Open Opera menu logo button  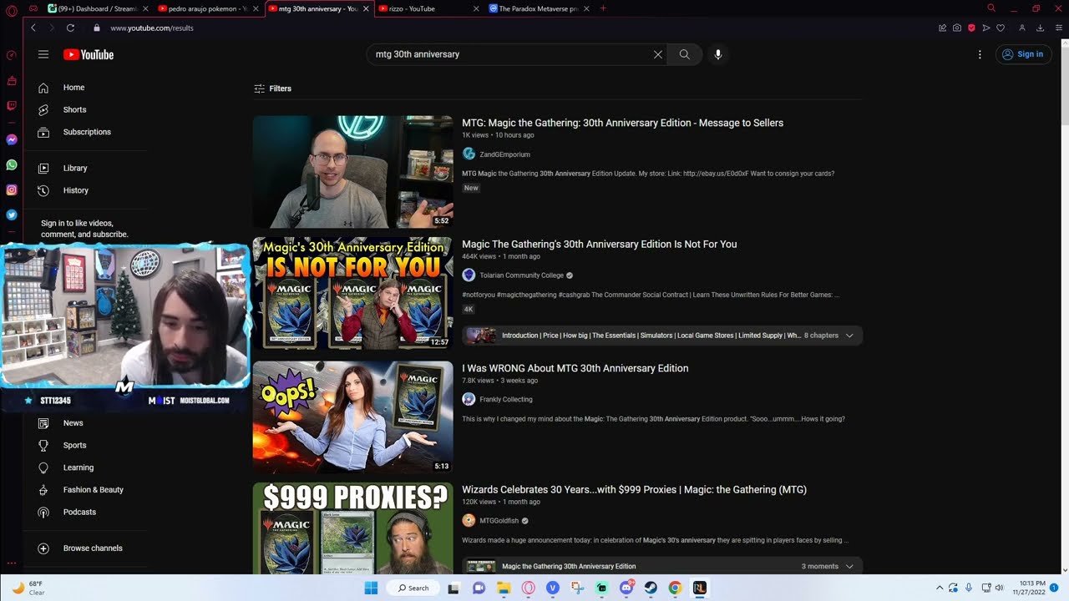click(12, 11)
